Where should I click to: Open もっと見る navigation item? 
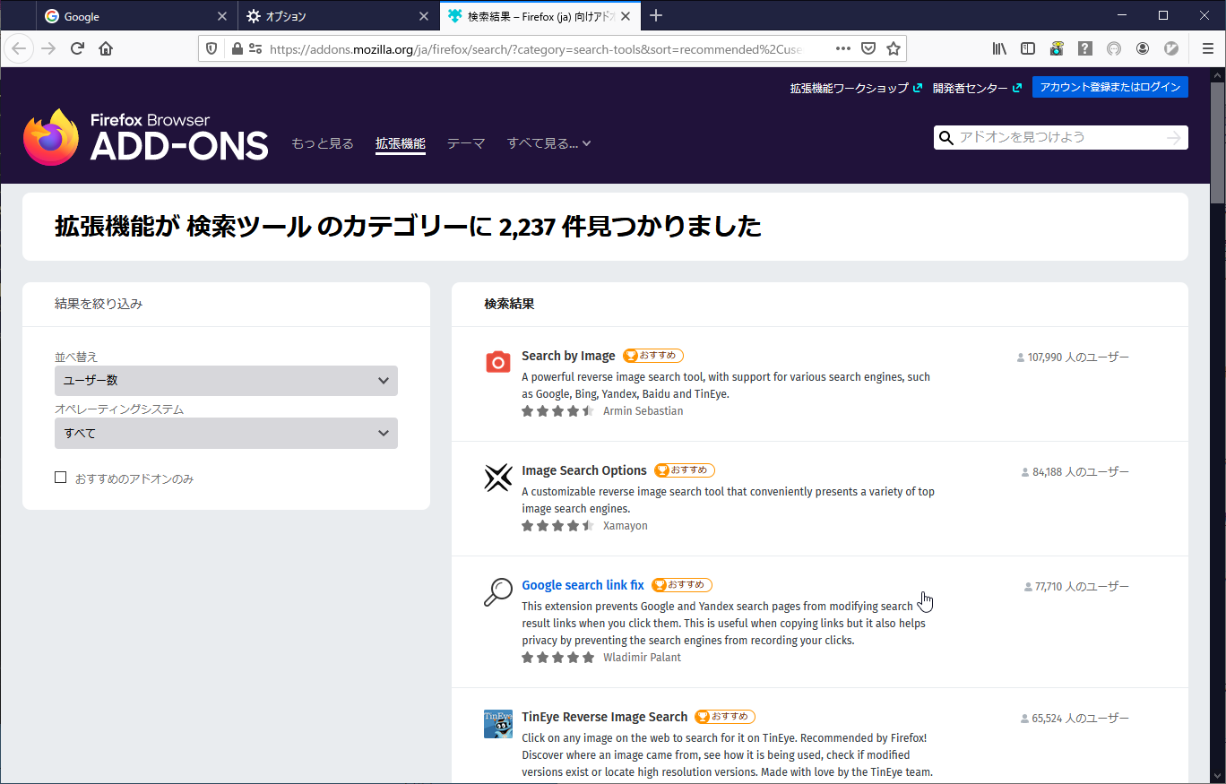point(323,143)
